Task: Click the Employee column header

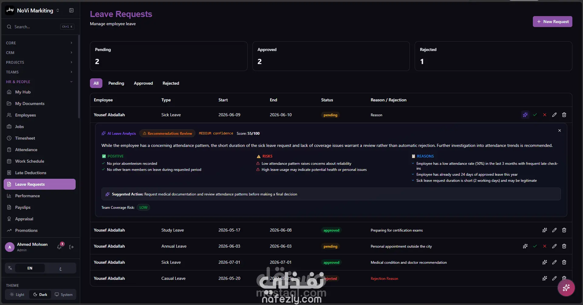Action: (103, 100)
